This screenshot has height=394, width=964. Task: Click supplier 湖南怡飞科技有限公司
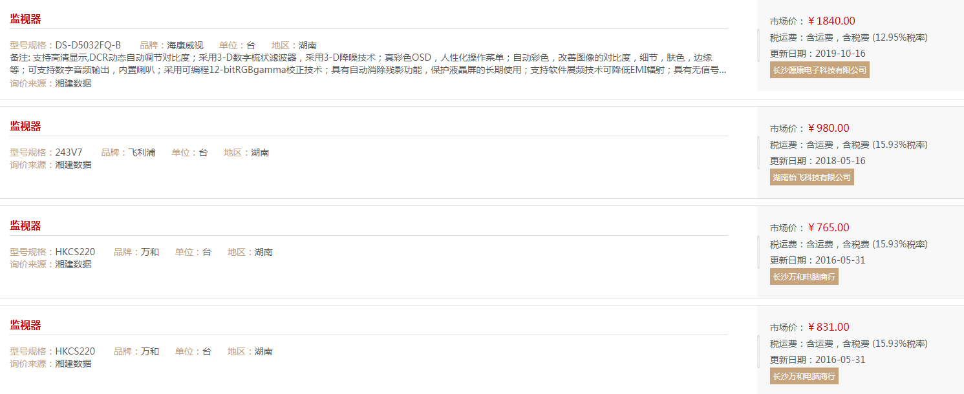point(812,177)
